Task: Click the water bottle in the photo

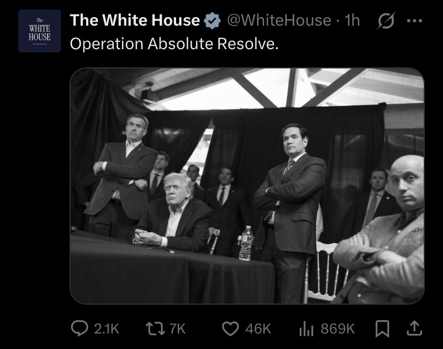Action: (x=246, y=243)
